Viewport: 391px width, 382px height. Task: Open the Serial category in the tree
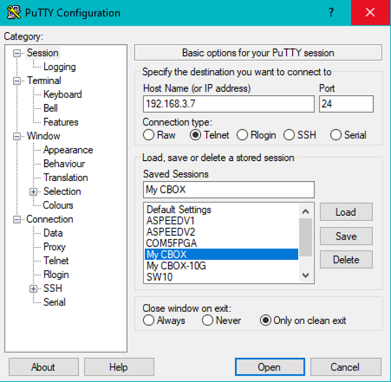pyautogui.click(x=54, y=303)
